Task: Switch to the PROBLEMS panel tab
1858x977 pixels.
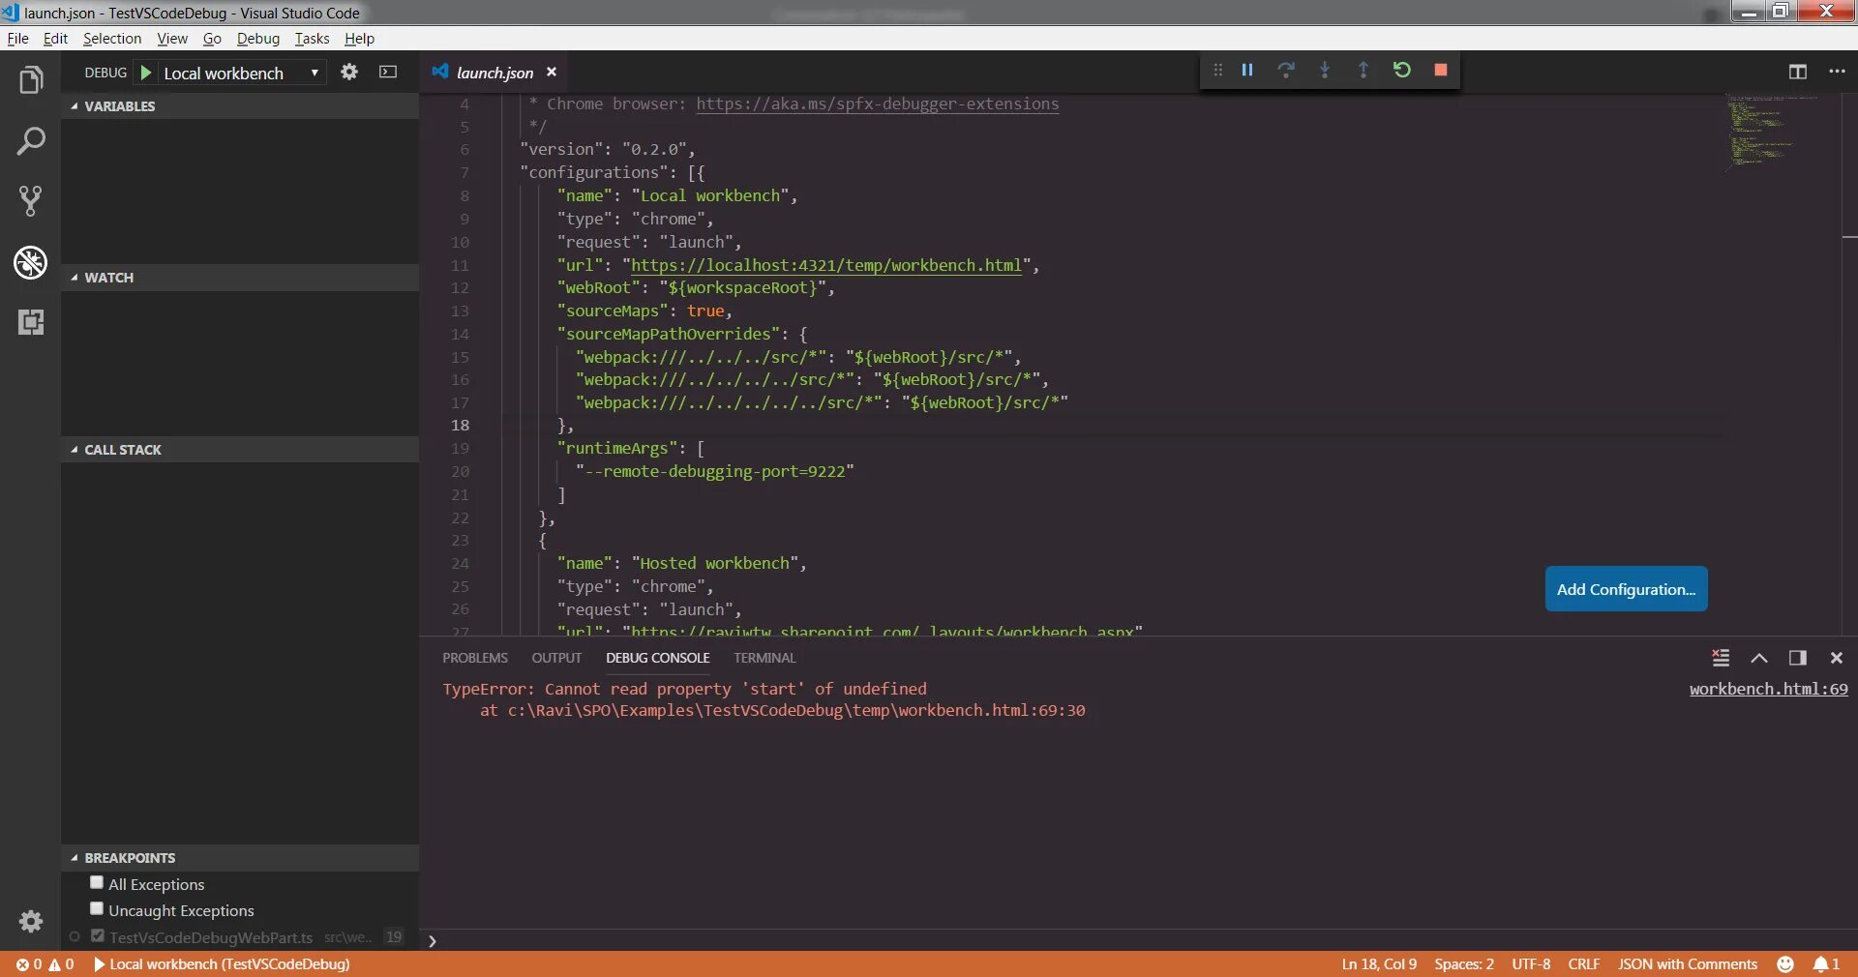Action: (475, 658)
